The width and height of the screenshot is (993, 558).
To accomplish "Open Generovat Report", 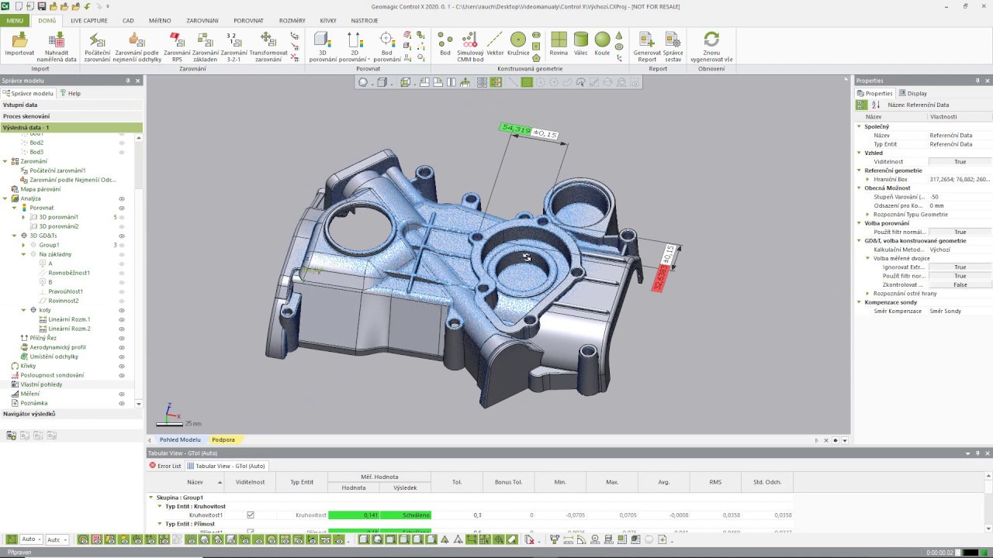I will tap(646, 40).
